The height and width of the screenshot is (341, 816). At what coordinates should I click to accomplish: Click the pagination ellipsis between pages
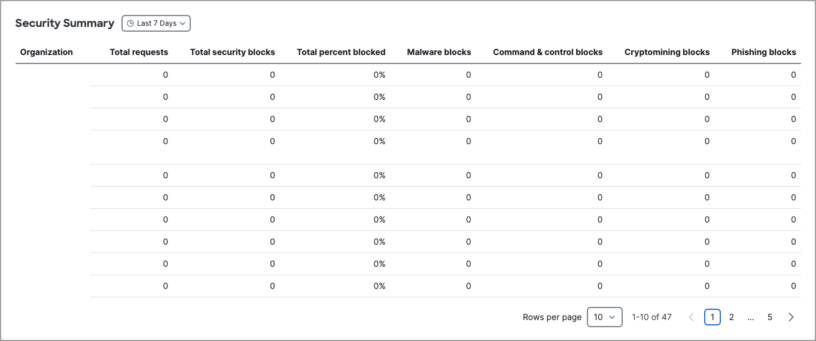tap(751, 317)
